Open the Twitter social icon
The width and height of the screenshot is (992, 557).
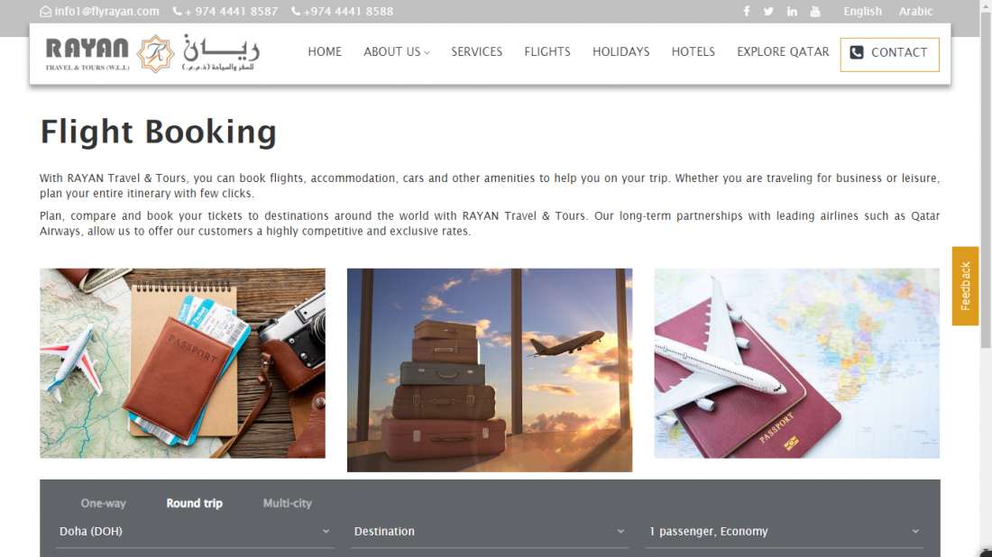coord(768,12)
